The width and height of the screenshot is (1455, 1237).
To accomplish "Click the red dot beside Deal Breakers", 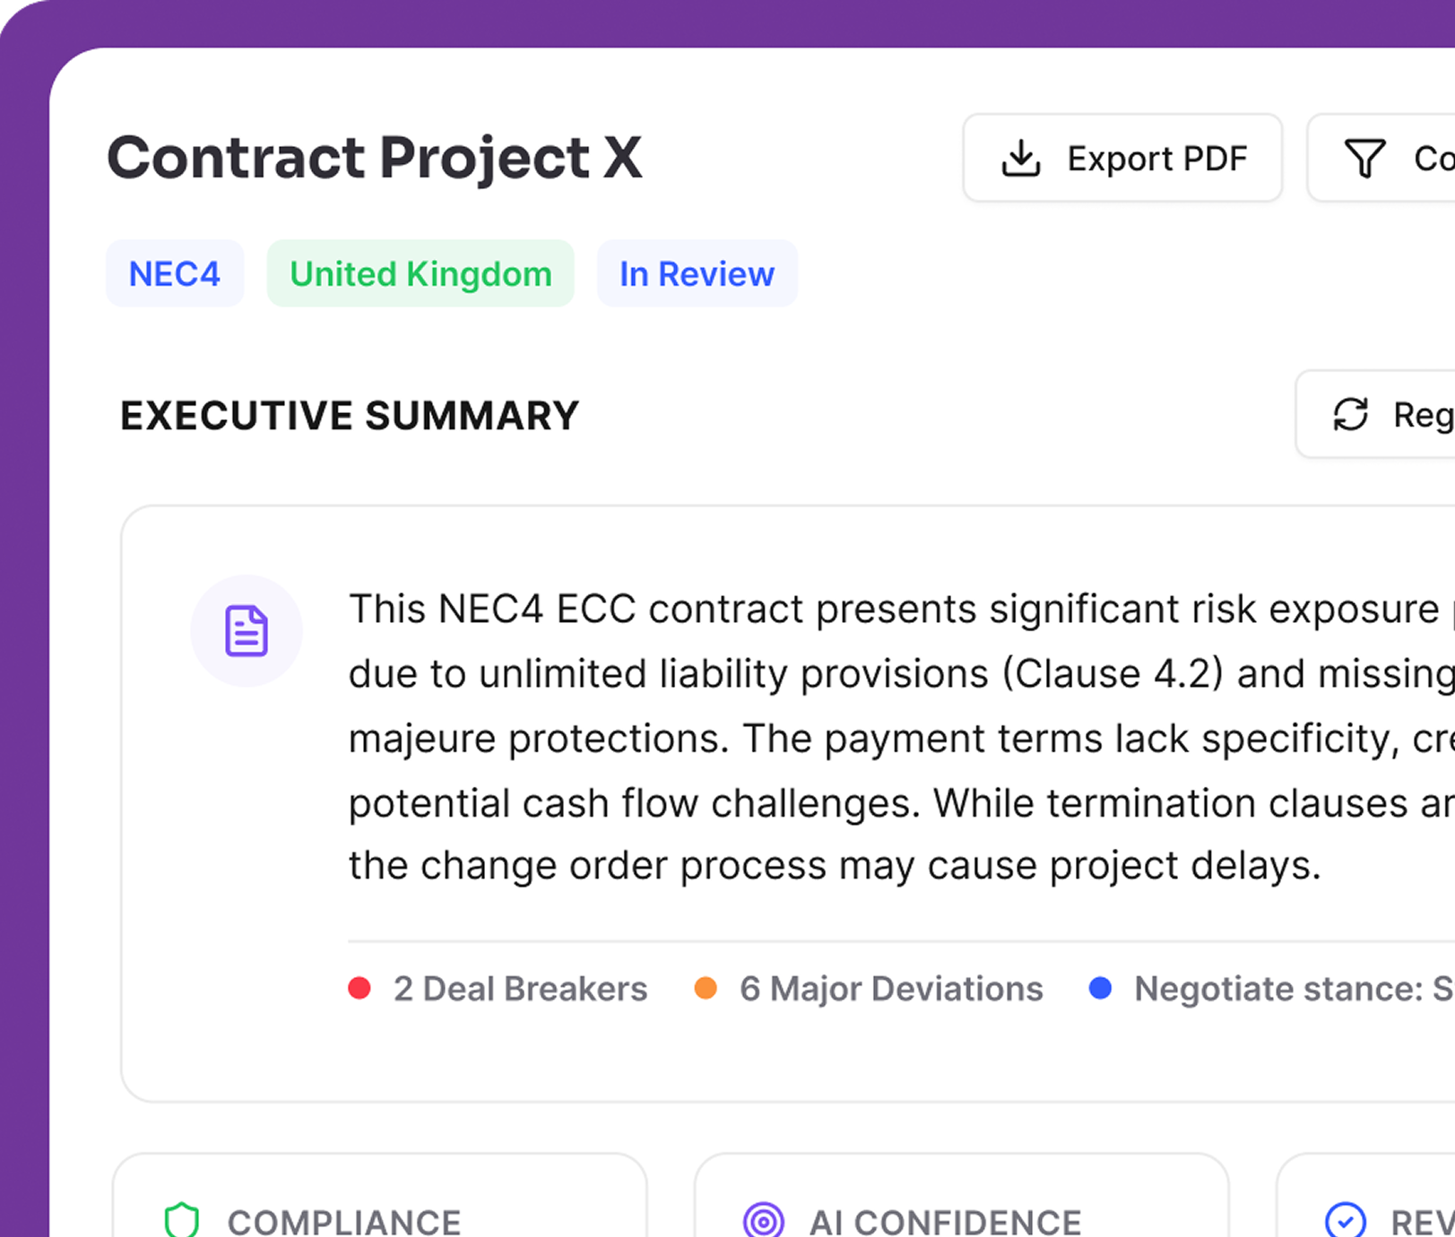I will point(361,989).
